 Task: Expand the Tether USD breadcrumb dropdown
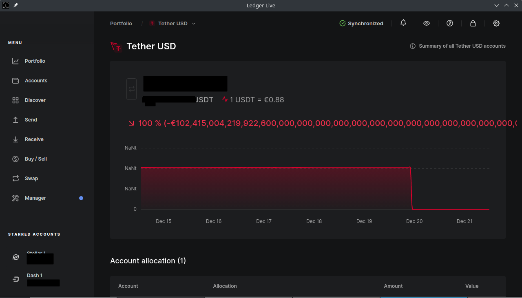[x=194, y=23]
